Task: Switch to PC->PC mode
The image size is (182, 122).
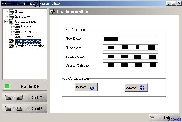Action: [x=25, y=98]
